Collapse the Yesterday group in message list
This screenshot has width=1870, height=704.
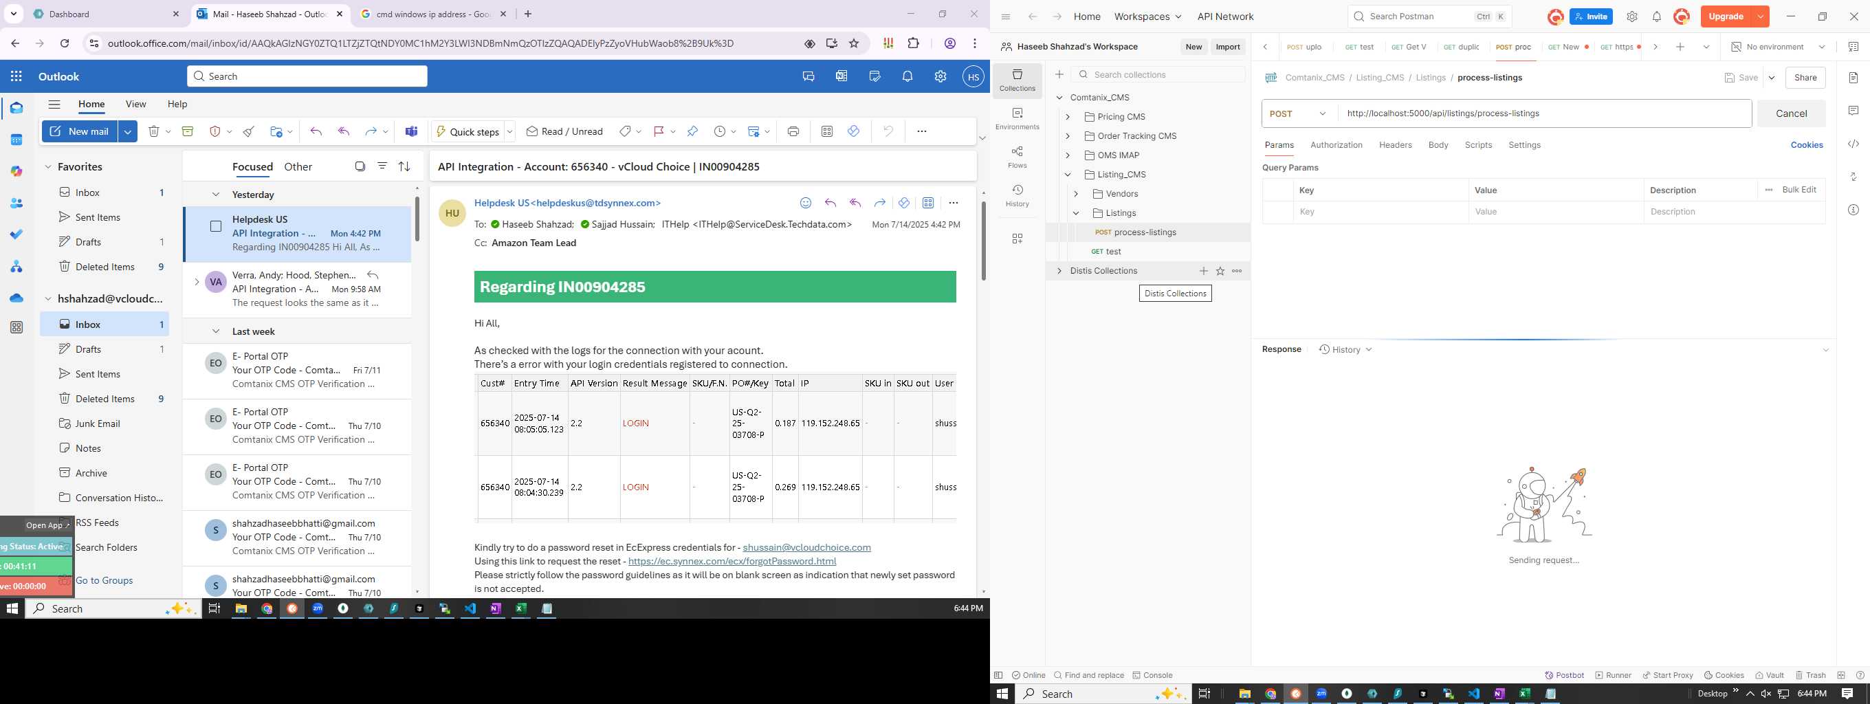click(216, 195)
